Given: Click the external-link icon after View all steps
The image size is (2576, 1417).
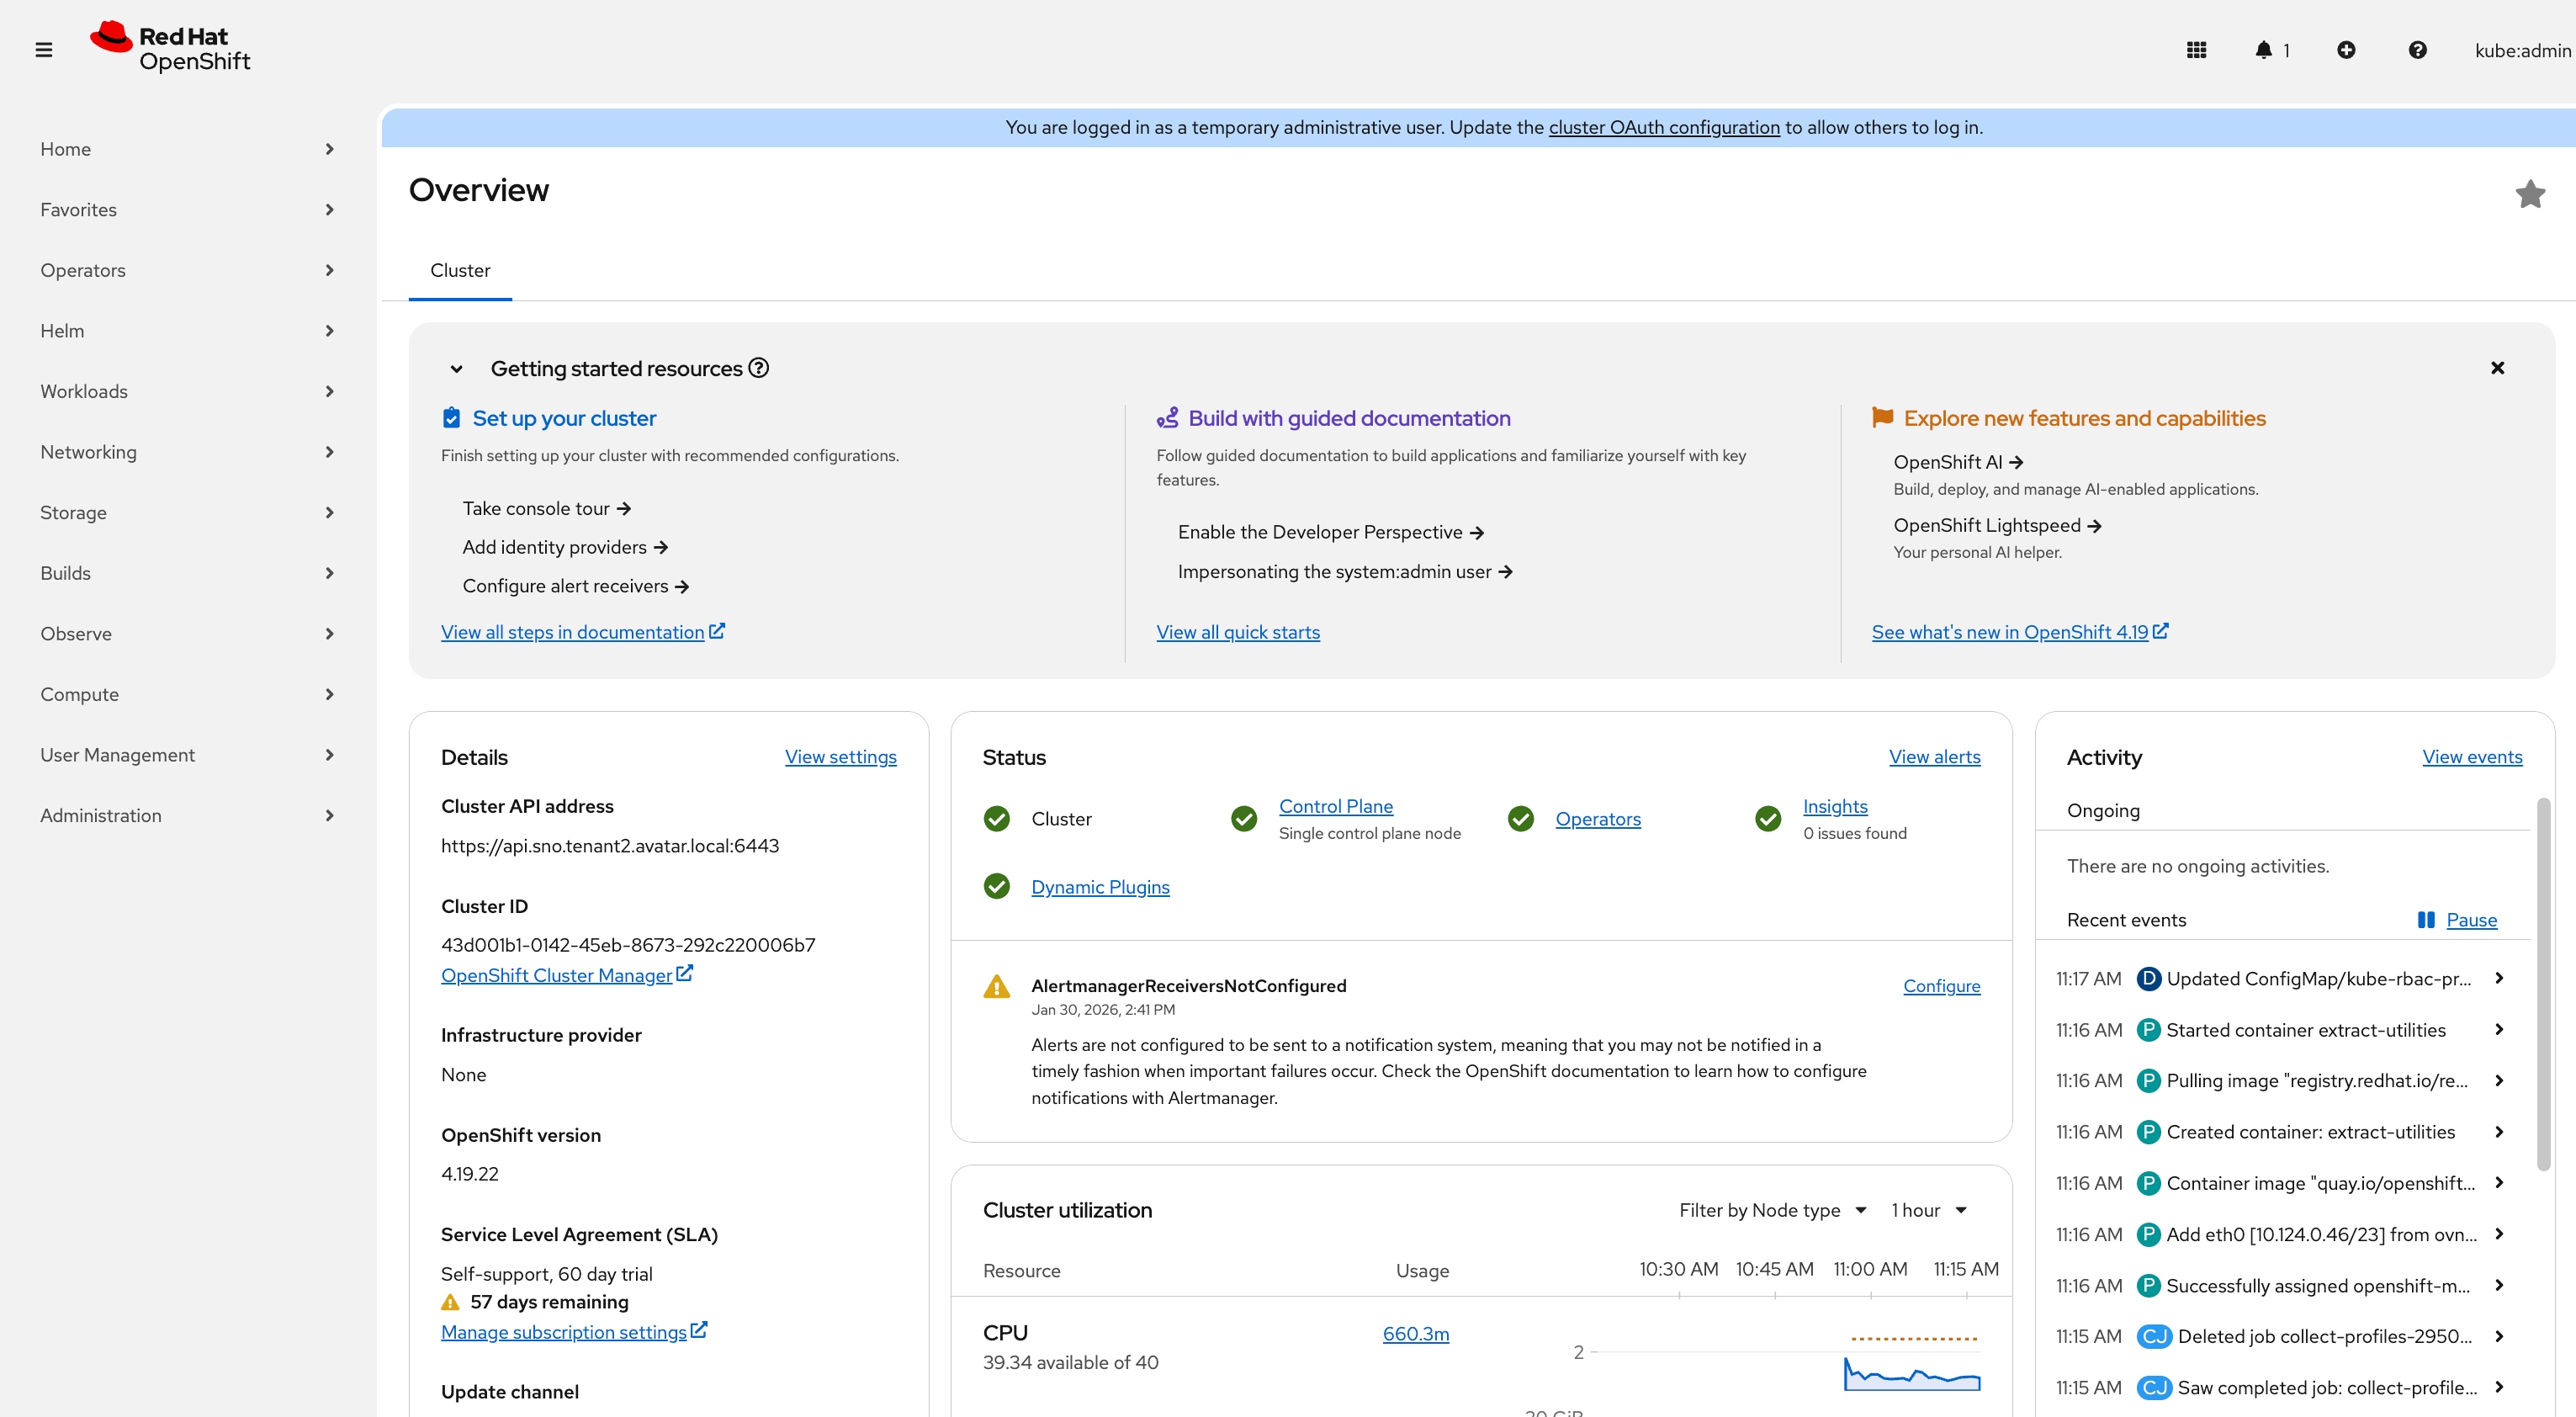Looking at the screenshot, I should [x=717, y=631].
